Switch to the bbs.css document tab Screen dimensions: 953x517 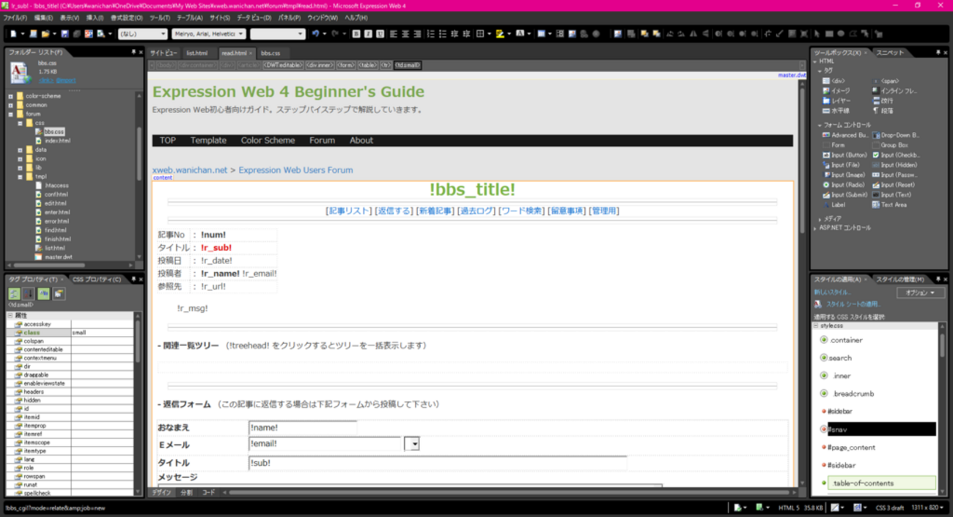click(270, 54)
